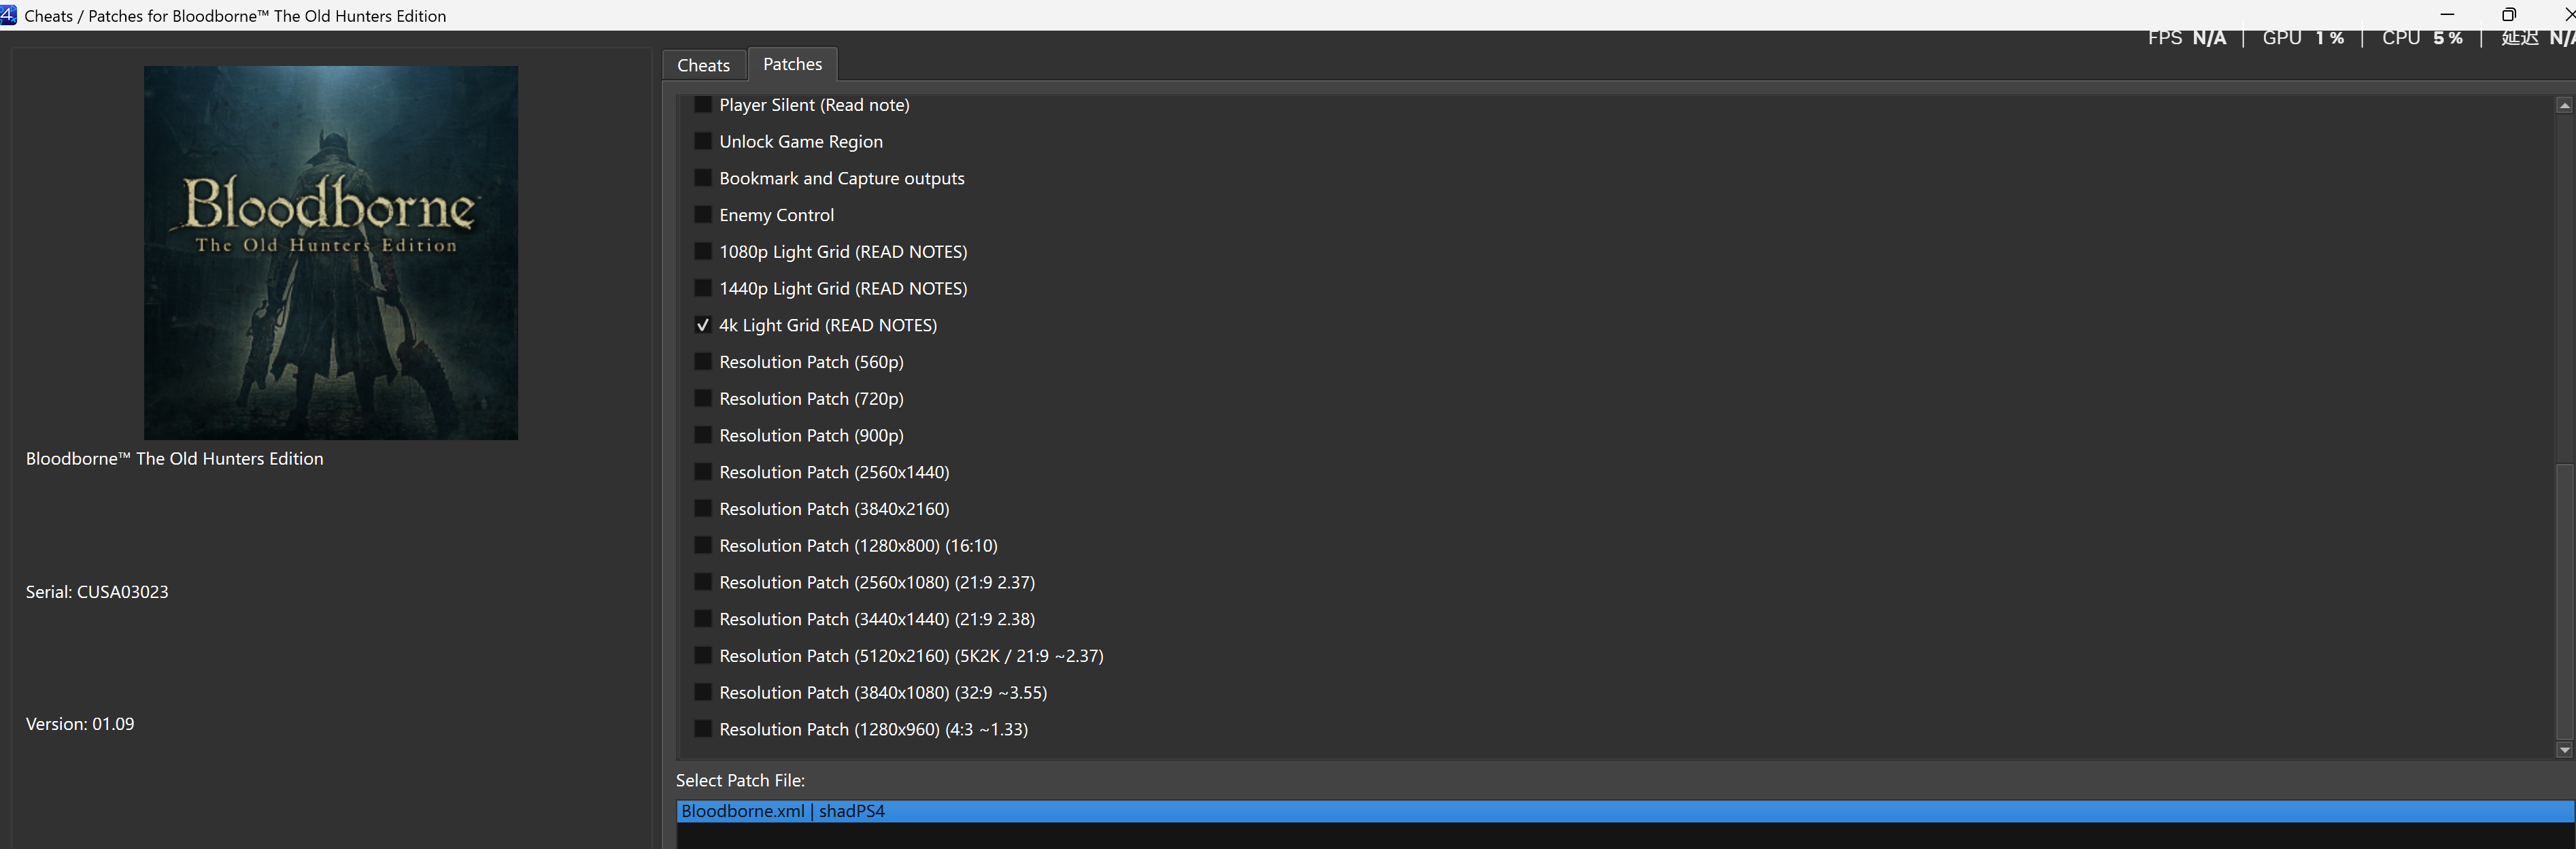Click the scrollbar up arrow
This screenshot has width=2576, height=849.
pos(2564,105)
